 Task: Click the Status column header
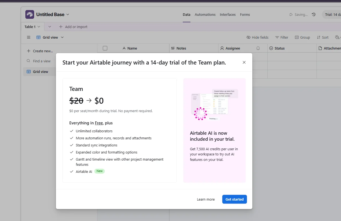pos(292,48)
